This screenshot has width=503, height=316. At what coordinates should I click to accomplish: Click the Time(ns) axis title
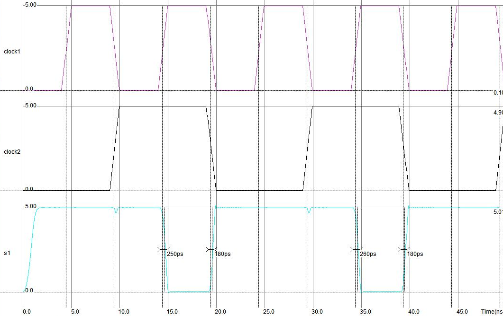point(492,312)
